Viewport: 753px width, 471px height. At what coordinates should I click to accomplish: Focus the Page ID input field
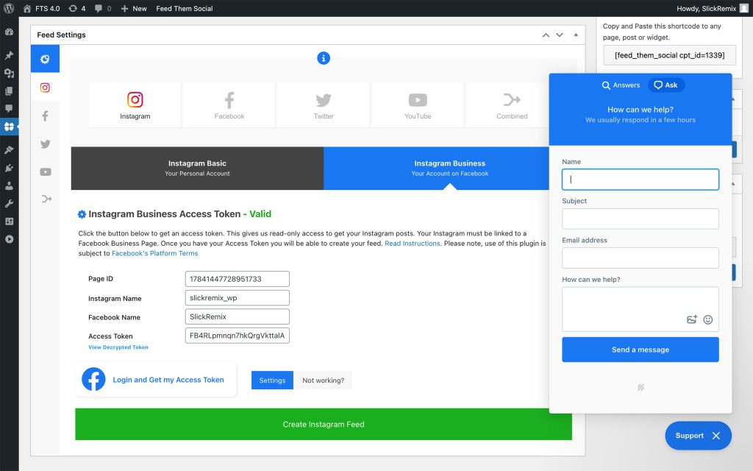coord(238,279)
